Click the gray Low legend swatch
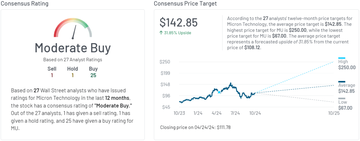The height and width of the screenshot is (141, 360). [342, 98]
